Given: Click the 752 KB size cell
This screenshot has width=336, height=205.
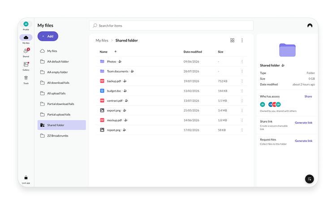Looking at the screenshot, I should click(223, 81).
